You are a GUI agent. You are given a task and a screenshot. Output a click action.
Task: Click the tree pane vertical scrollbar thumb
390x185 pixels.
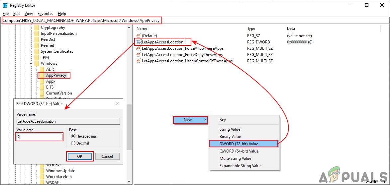click(x=129, y=127)
